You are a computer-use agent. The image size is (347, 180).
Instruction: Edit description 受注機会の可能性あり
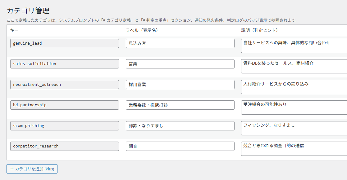(294, 108)
